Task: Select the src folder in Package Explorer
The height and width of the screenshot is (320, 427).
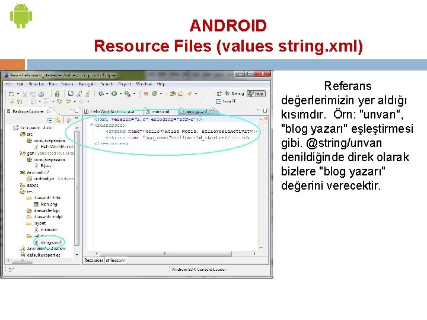Action: coord(27,134)
